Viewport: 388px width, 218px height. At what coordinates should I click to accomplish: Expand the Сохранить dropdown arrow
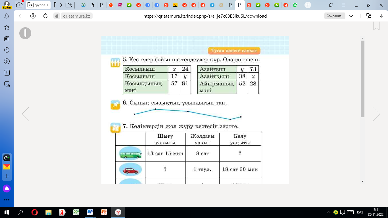click(x=351, y=16)
